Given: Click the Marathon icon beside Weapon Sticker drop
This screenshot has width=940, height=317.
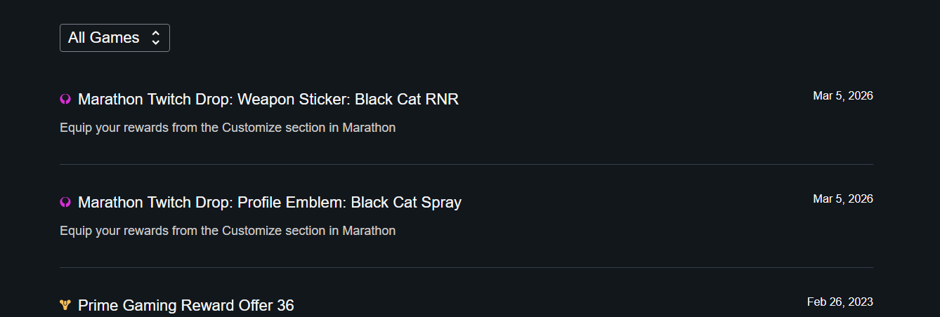Looking at the screenshot, I should pyautogui.click(x=65, y=100).
